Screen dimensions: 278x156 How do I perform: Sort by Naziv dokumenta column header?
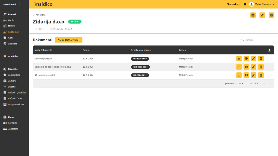[x=43, y=50]
